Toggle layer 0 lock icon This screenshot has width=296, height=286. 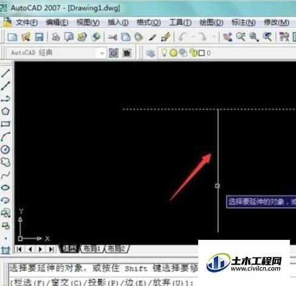(x=193, y=53)
